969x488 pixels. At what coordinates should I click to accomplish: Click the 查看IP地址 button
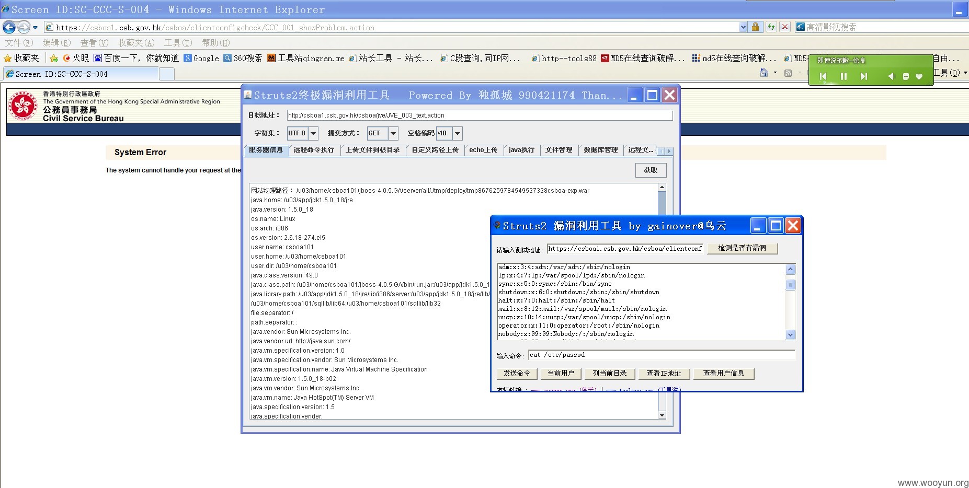[x=664, y=374]
